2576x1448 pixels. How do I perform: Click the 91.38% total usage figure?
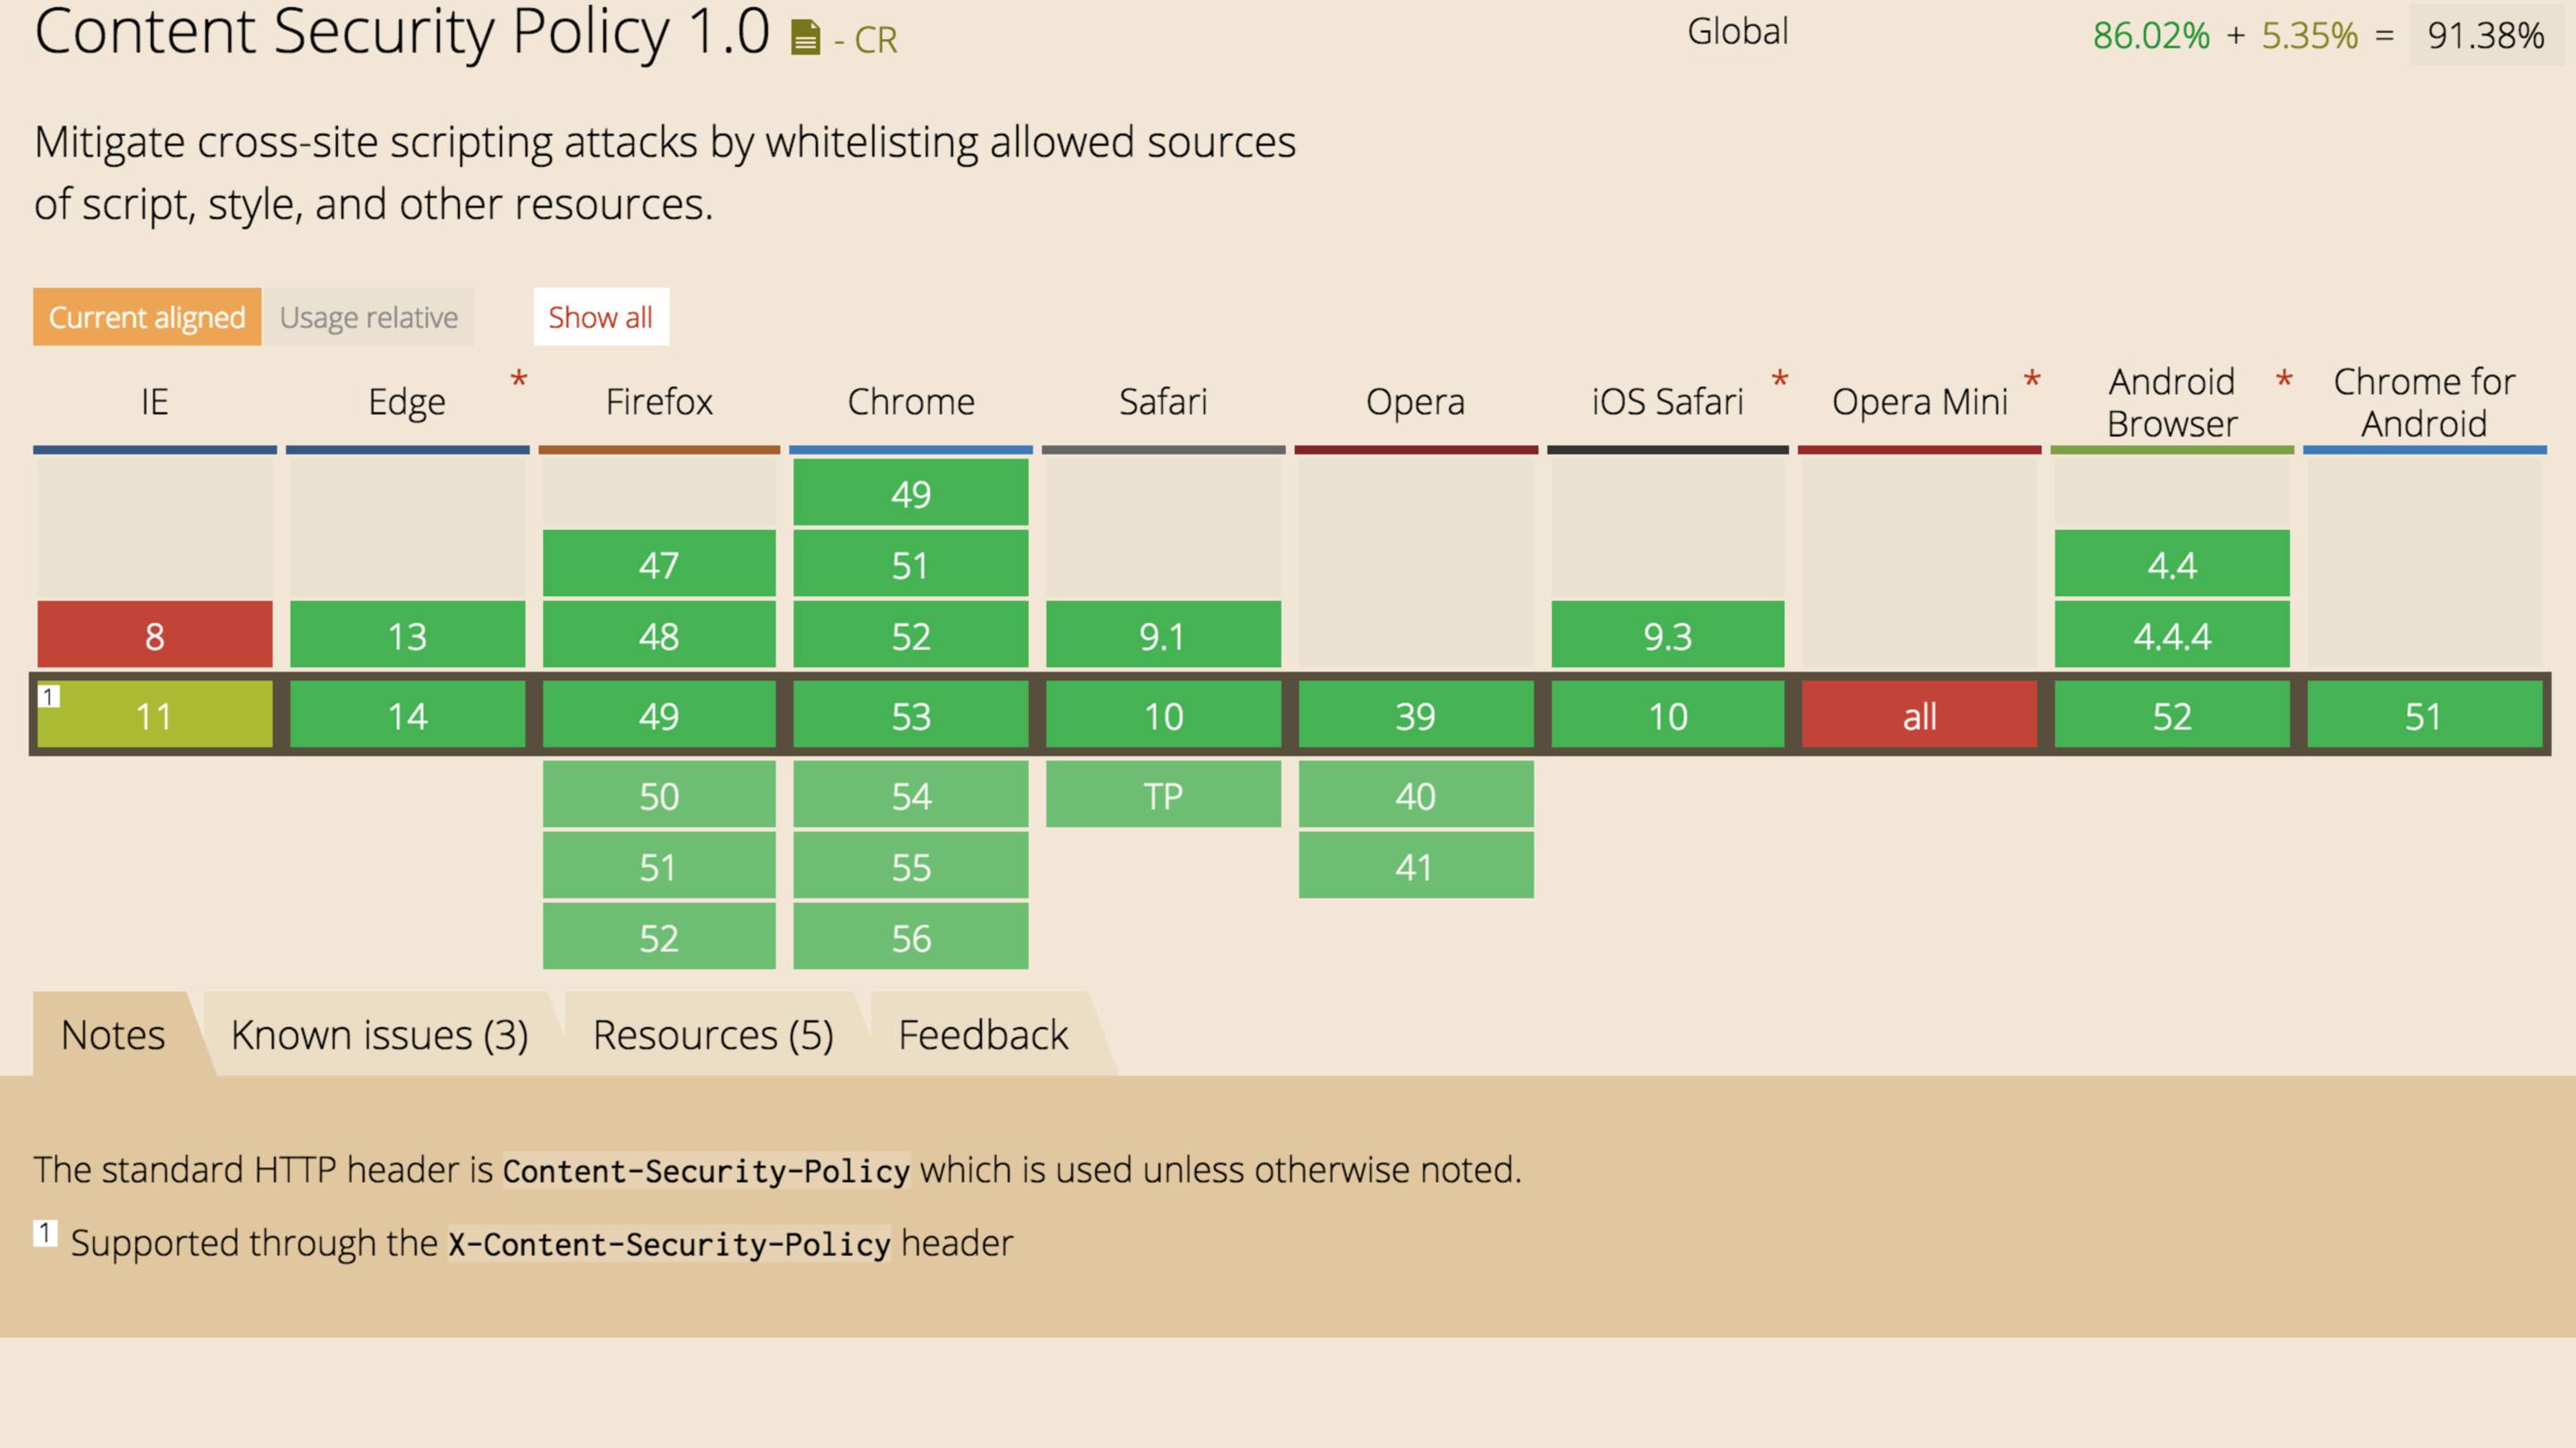tap(2485, 36)
